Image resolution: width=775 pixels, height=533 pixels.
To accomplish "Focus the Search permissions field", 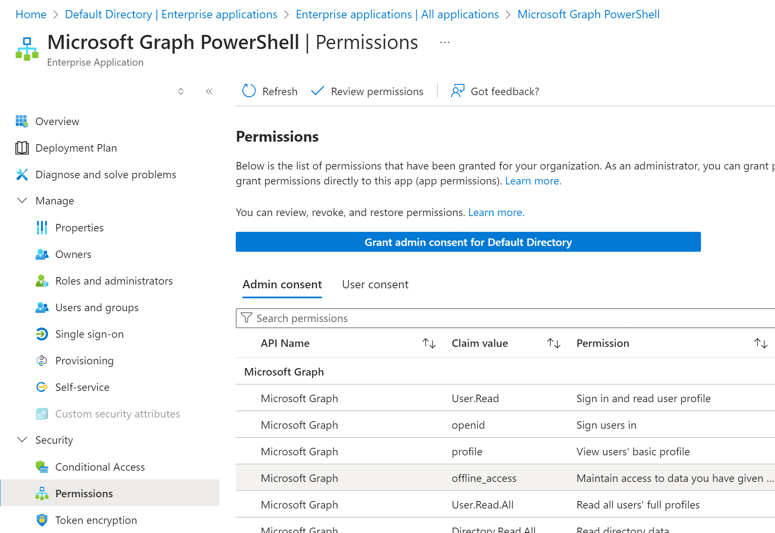I will click(x=505, y=318).
